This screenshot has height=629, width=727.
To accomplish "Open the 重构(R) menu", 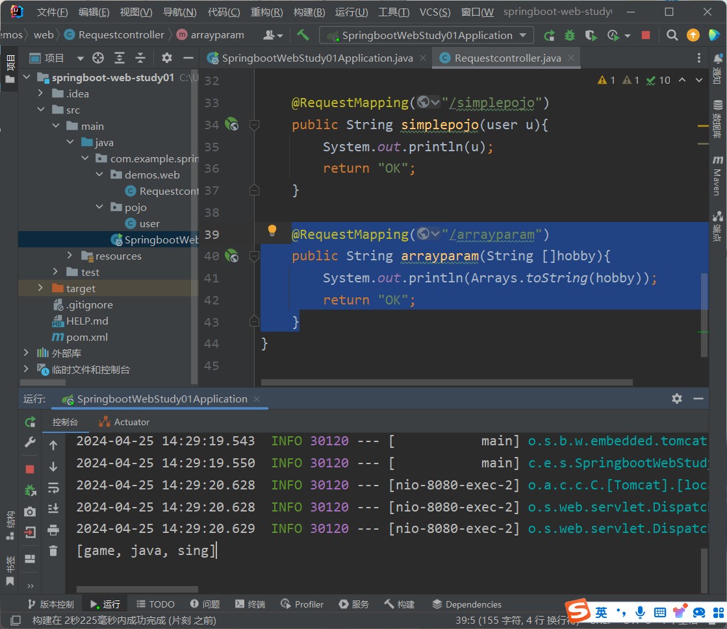I will [x=266, y=12].
